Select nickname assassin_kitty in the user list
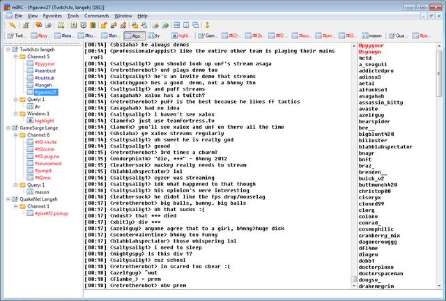 point(380,102)
